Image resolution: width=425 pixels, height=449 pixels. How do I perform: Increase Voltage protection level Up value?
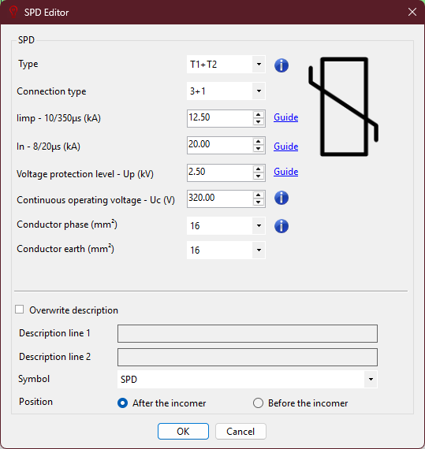pos(258,169)
